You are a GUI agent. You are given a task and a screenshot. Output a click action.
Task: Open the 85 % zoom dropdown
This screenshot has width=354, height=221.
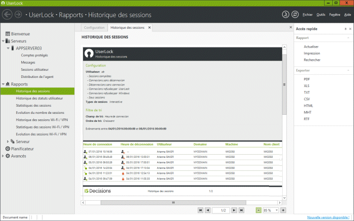point(277,210)
